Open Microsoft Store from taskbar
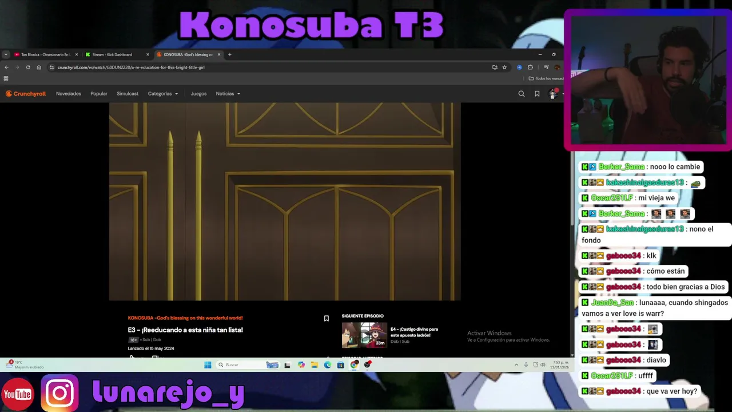Screen dimensions: 732x412 pos(340,365)
